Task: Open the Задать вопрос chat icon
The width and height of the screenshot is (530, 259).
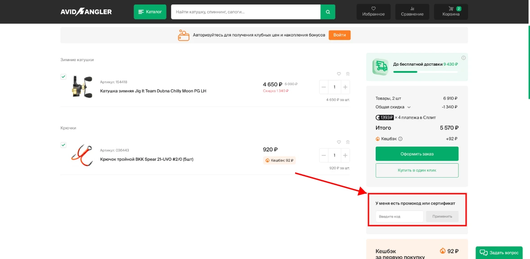Action: pos(484,252)
